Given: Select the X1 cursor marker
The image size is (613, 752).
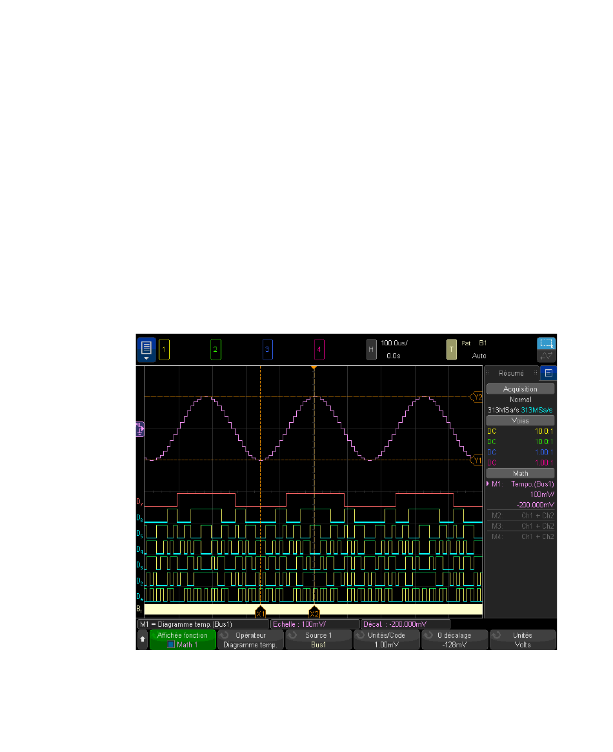Looking at the screenshot, I should [x=260, y=611].
